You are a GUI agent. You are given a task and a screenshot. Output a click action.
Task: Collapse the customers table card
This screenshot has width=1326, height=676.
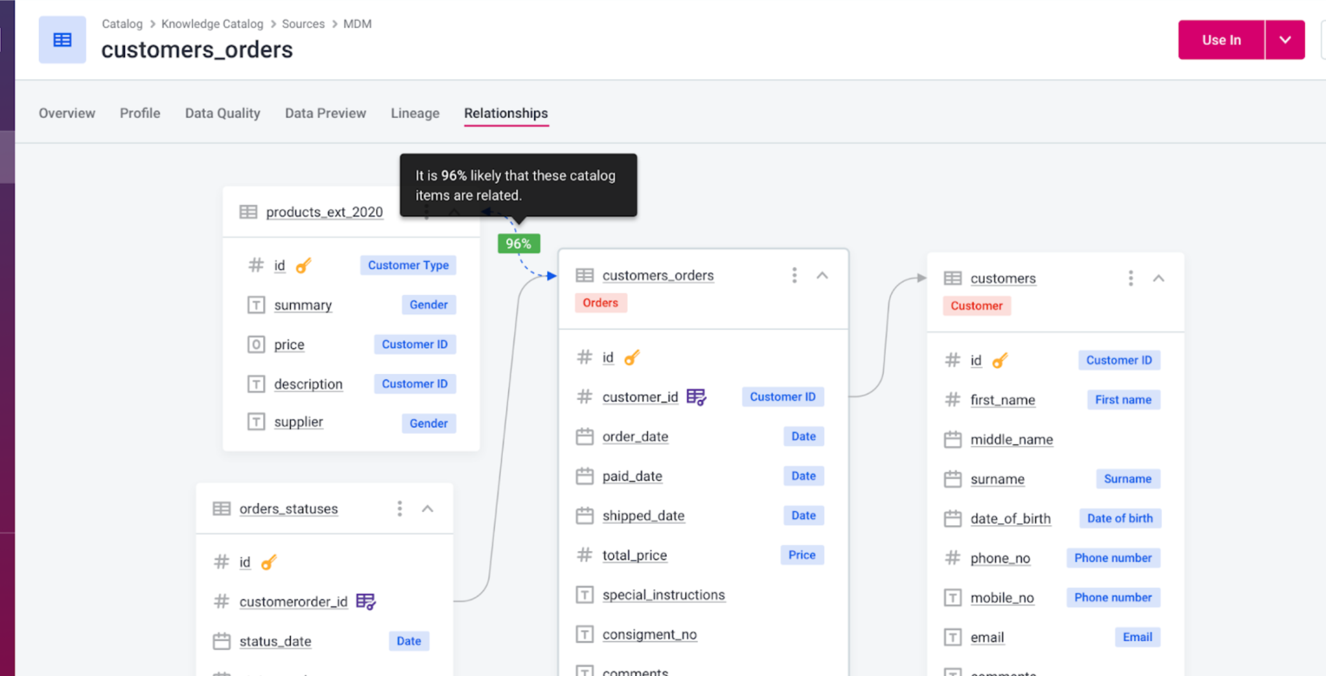(x=1158, y=278)
